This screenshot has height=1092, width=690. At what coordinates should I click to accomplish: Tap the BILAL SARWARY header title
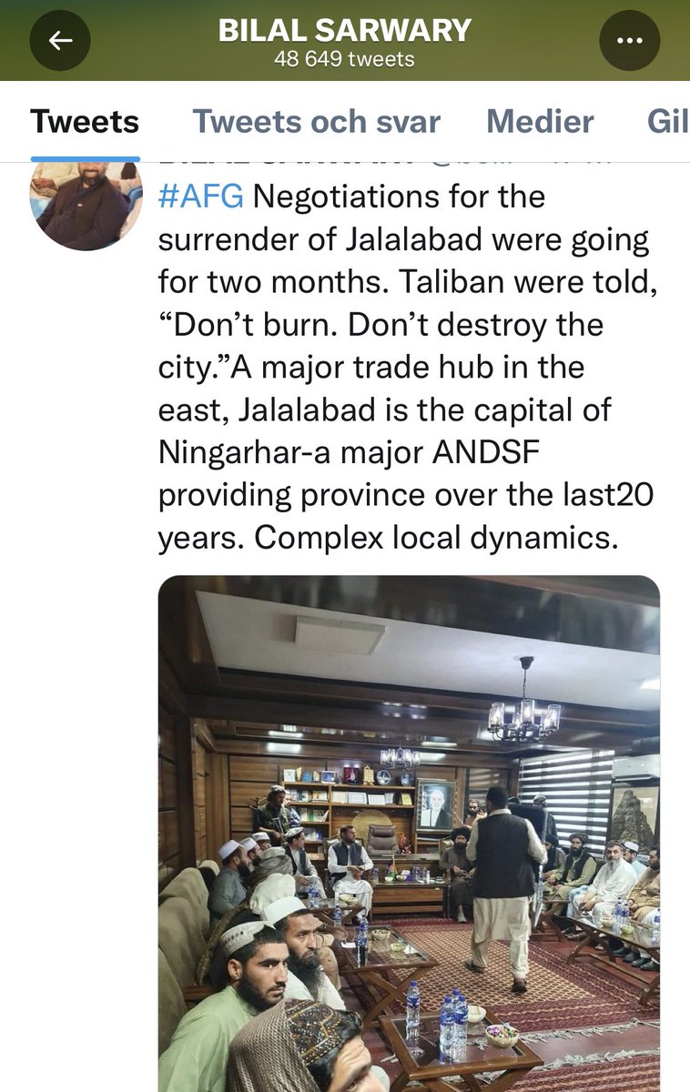tap(345, 31)
